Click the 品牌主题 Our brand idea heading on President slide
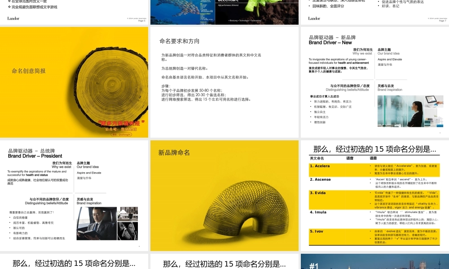This screenshot has width=449, height=269. 89,165
